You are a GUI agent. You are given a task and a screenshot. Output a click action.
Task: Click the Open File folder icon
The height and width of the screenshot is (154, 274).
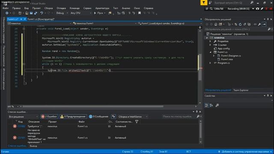[x=27, y=13]
